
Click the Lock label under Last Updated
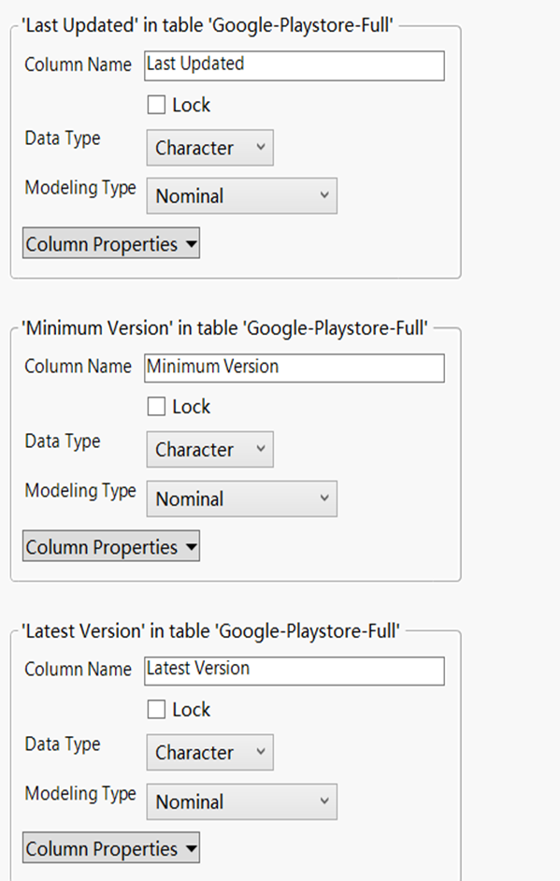pyautogui.click(x=192, y=105)
